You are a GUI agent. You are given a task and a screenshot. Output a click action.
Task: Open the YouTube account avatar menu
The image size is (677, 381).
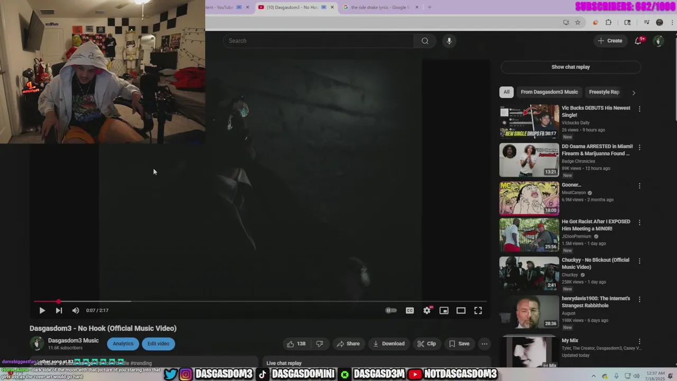(658, 41)
